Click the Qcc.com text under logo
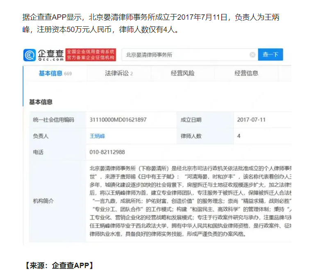The width and height of the screenshot is (309, 273). [x=51, y=59]
